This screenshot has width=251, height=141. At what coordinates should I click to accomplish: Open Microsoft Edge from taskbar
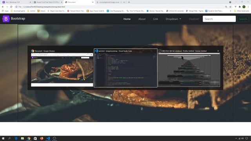16,138
